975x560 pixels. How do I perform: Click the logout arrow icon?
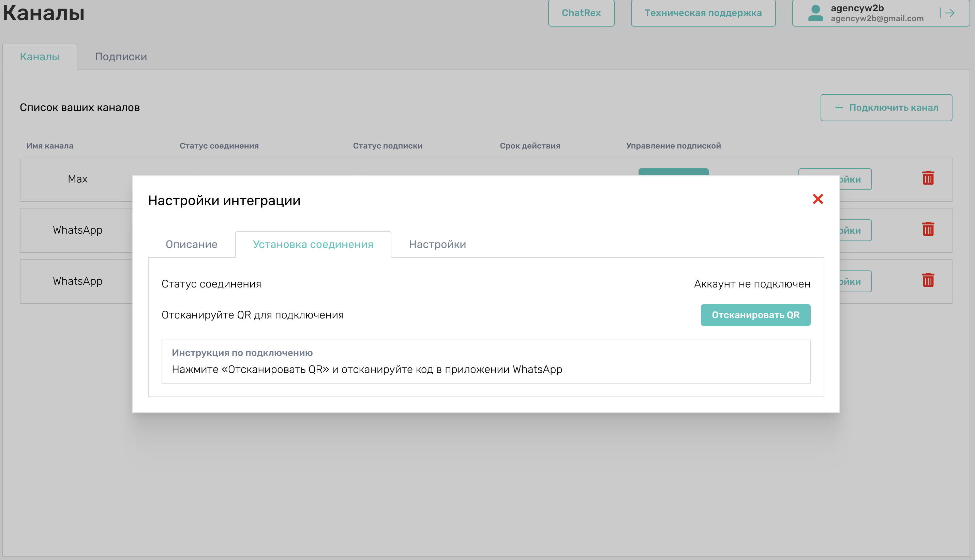948,13
